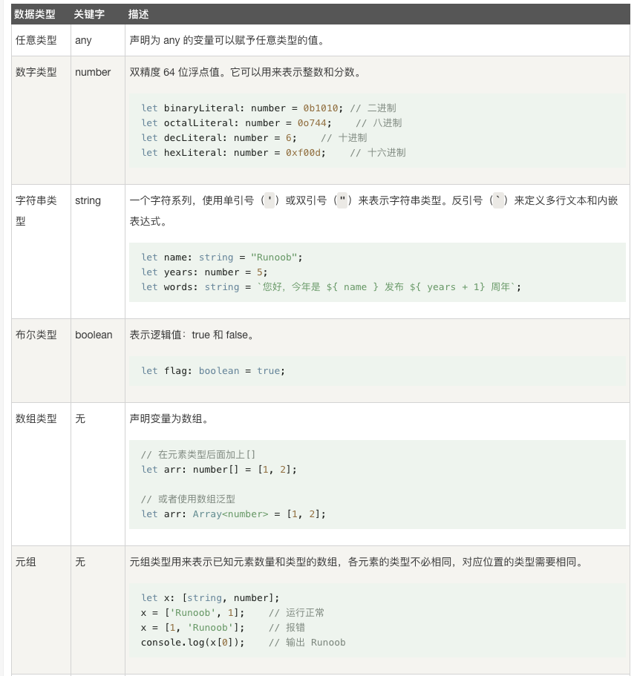This screenshot has height=676, width=637.
Task: Click the 元组 row label
Action: (x=26, y=562)
